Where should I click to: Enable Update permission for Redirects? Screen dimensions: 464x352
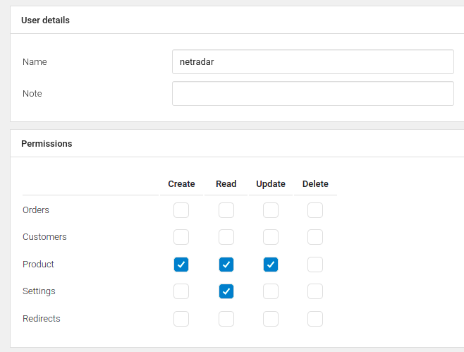271,319
